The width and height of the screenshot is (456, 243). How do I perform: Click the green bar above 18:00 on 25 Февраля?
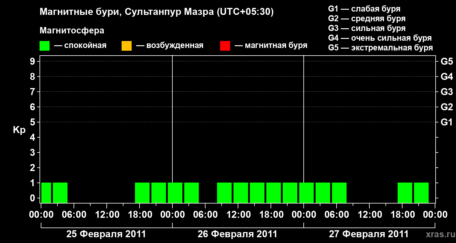tap(142, 193)
